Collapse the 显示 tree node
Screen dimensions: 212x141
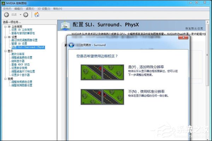[x=5, y=51]
